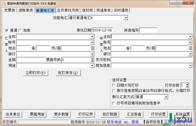Expand the remitter 银行 dropdown

[x=92, y=54]
